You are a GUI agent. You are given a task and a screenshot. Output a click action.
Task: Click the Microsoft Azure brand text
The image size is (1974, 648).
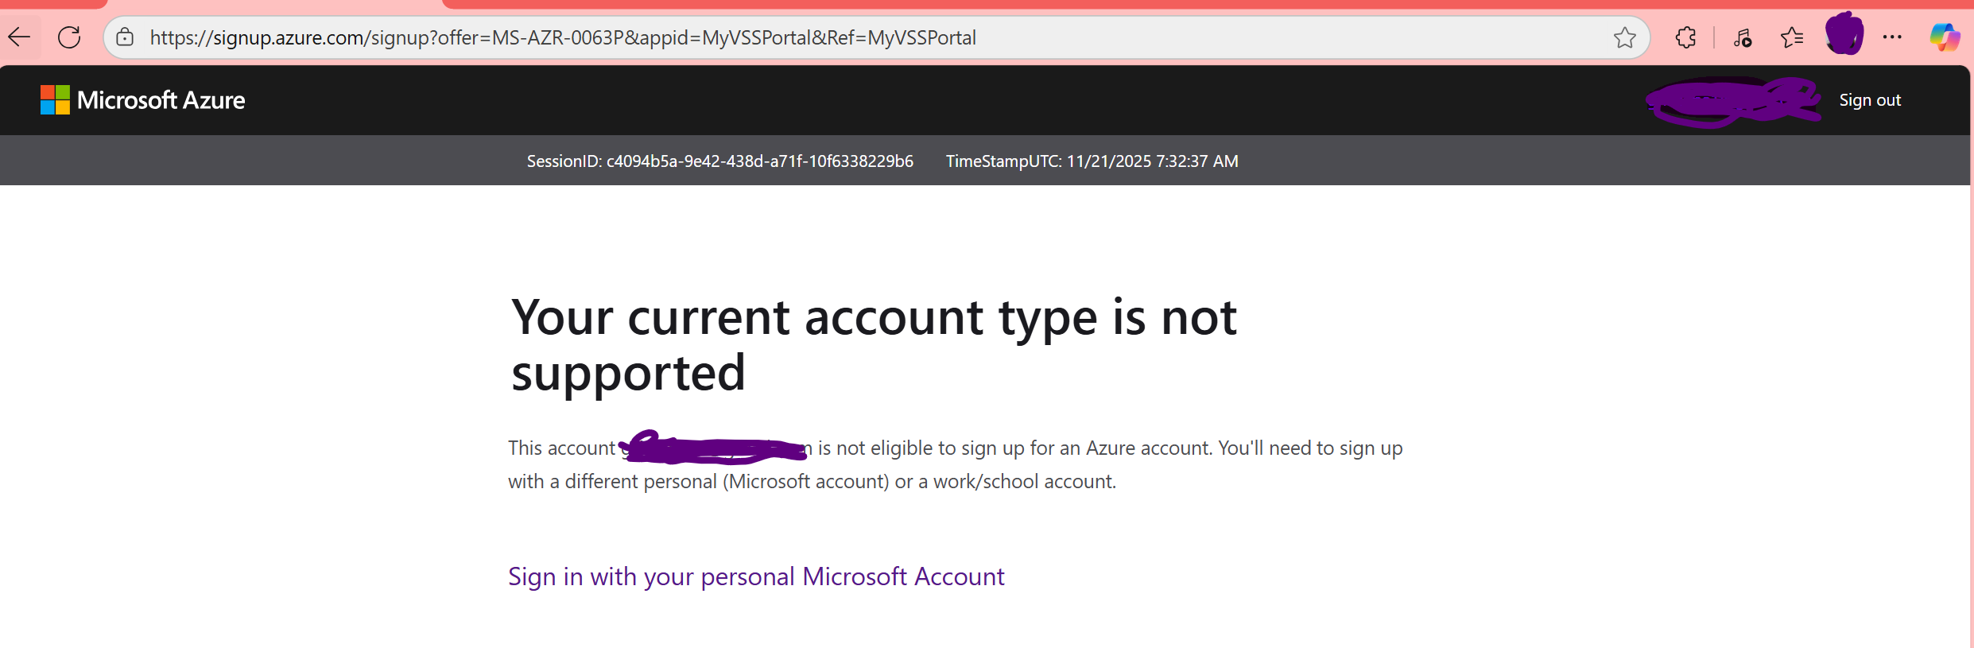[161, 100]
